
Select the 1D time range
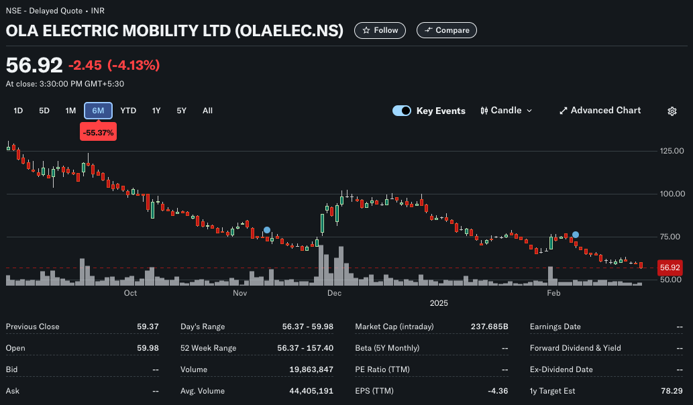click(x=18, y=111)
